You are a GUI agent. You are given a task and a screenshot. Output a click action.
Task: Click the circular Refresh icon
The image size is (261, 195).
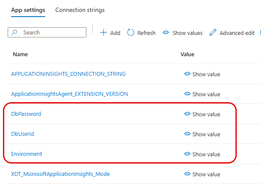click(x=131, y=33)
